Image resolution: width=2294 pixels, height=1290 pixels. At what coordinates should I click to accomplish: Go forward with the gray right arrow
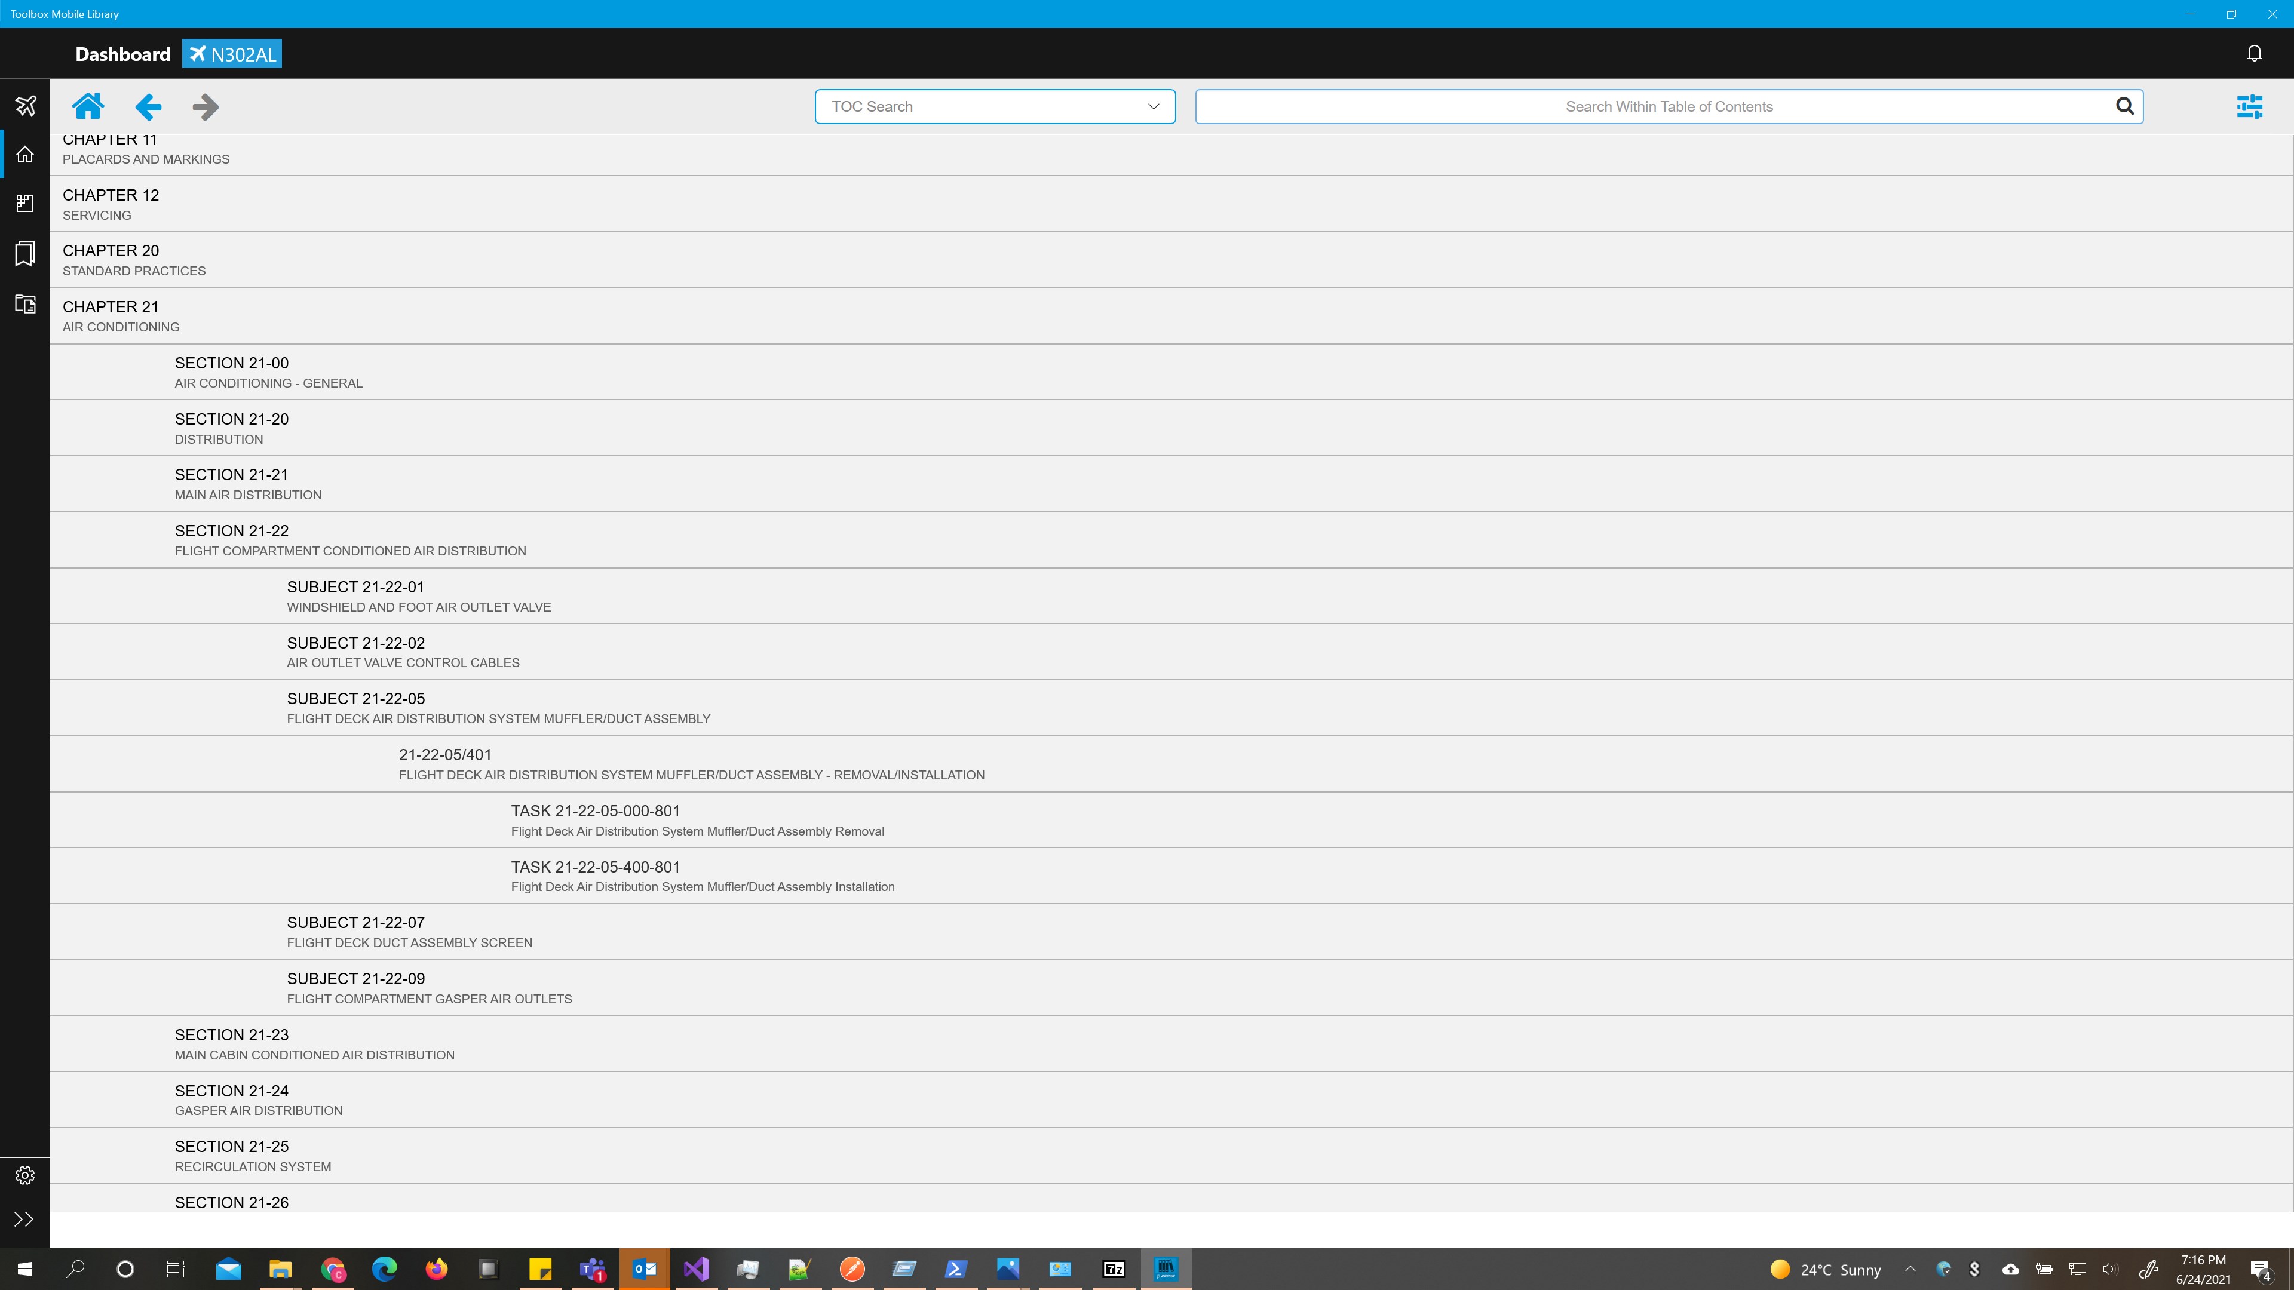205,107
